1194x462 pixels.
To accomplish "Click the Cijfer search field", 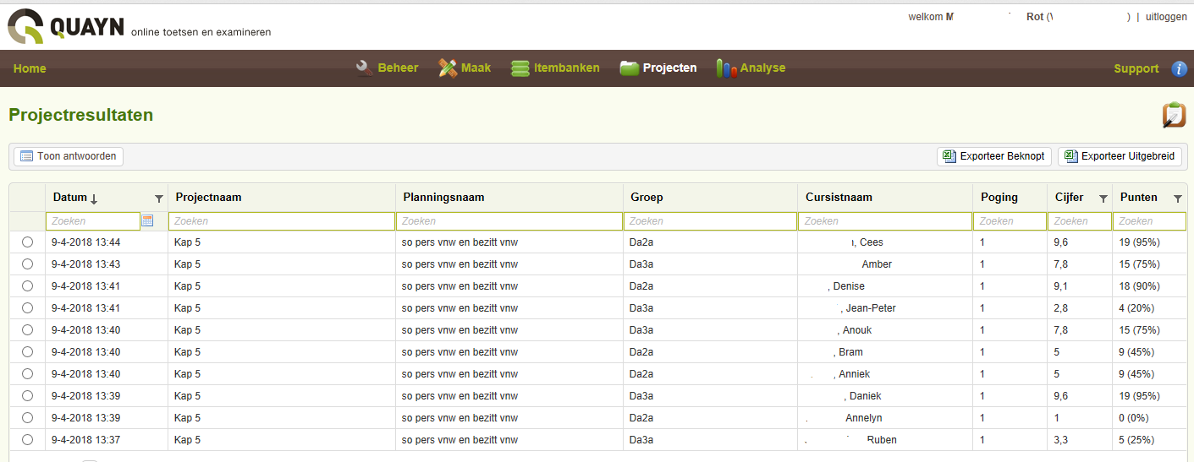I will 1080,221.
